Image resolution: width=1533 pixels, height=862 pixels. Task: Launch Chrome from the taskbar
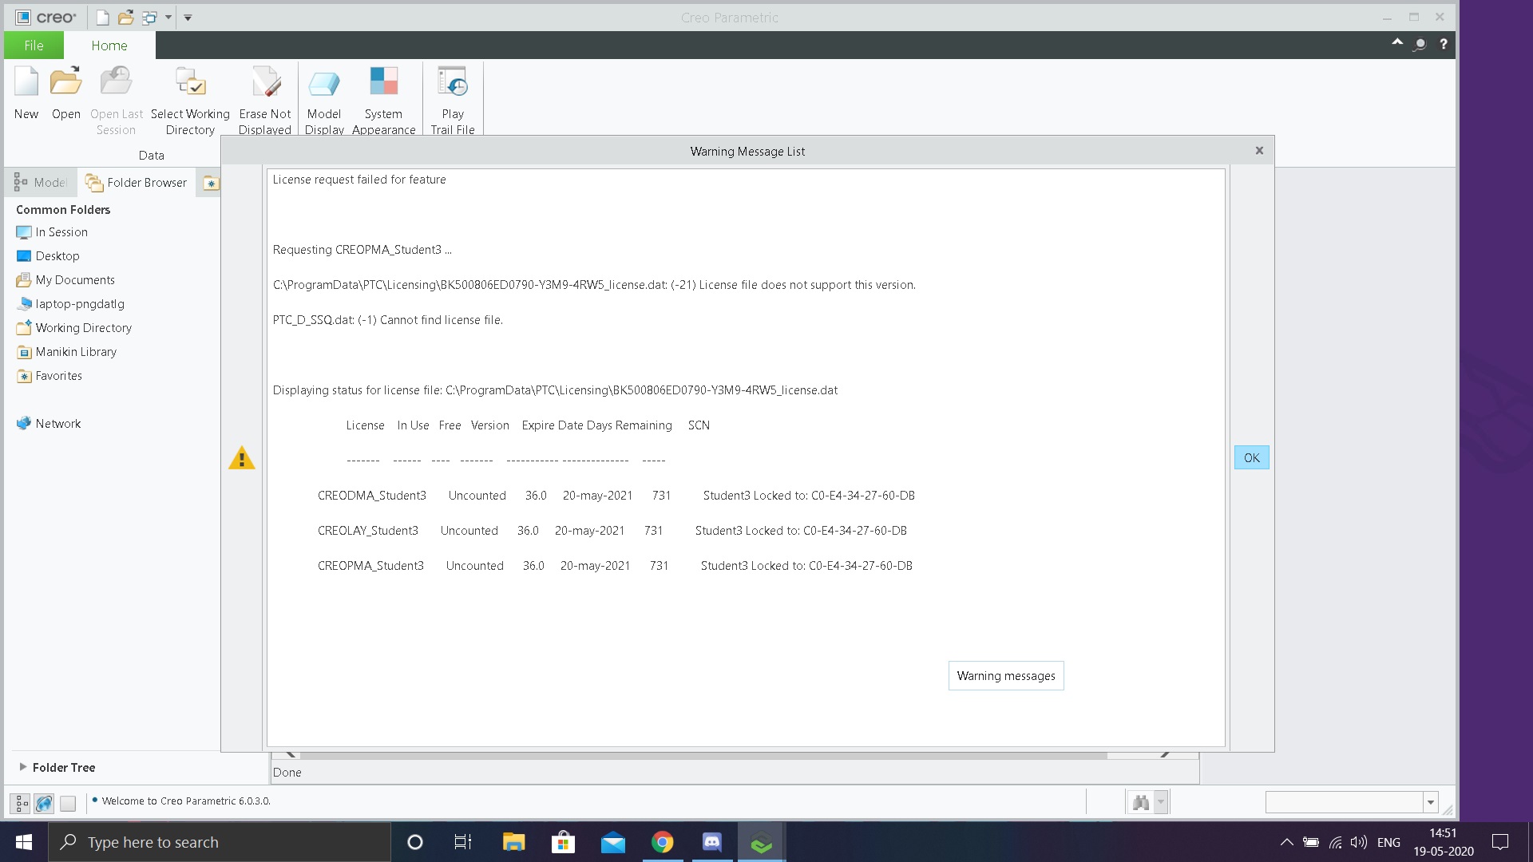click(662, 841)
